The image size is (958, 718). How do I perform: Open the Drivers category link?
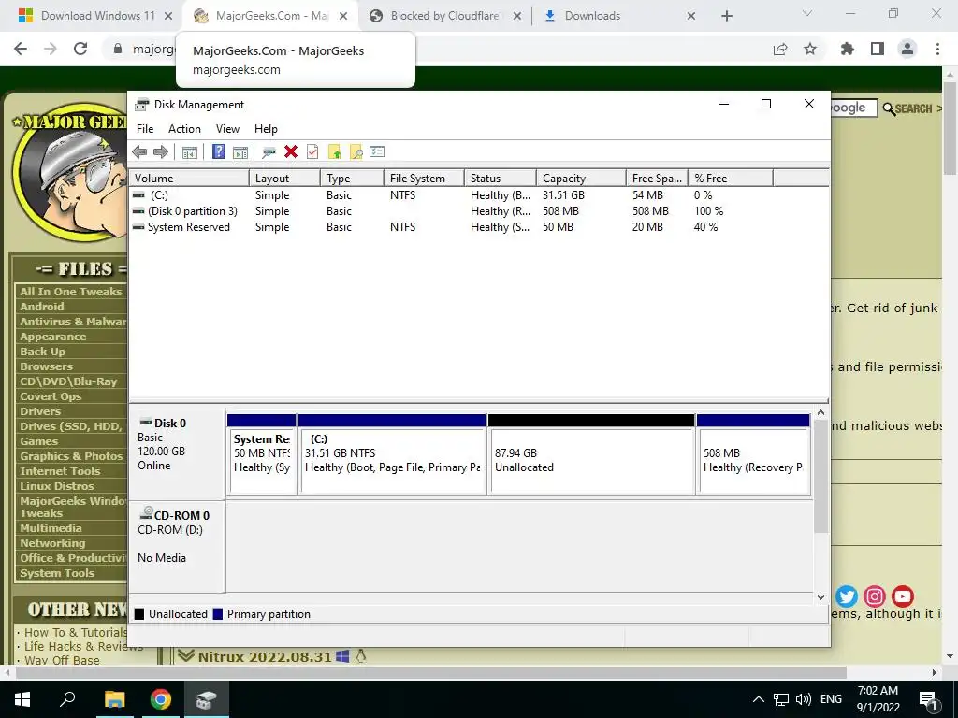pos(40,411)
